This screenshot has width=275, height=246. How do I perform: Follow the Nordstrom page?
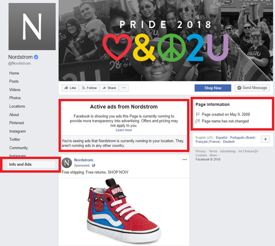click(x=89, y=88)
